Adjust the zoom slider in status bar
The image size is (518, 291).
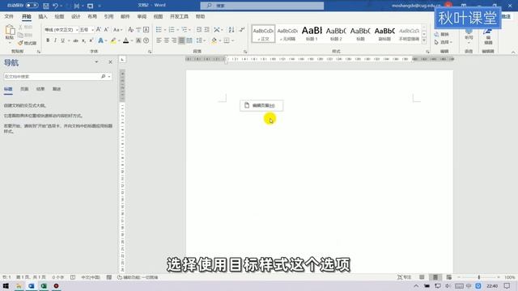(478, 277)
